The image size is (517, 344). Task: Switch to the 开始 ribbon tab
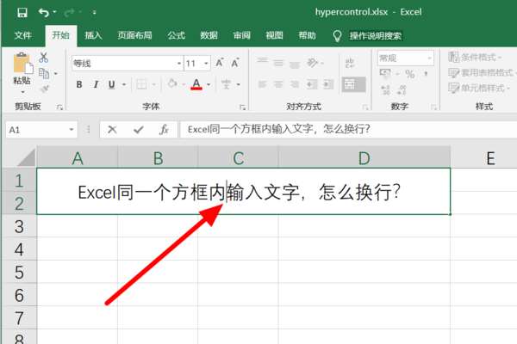[x=60, y=35]
